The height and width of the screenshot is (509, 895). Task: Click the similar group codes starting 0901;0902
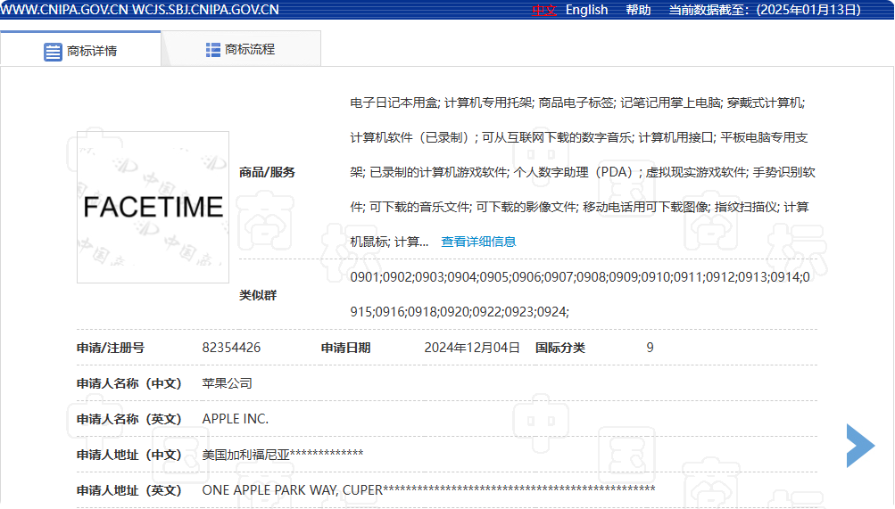[580, 294]
